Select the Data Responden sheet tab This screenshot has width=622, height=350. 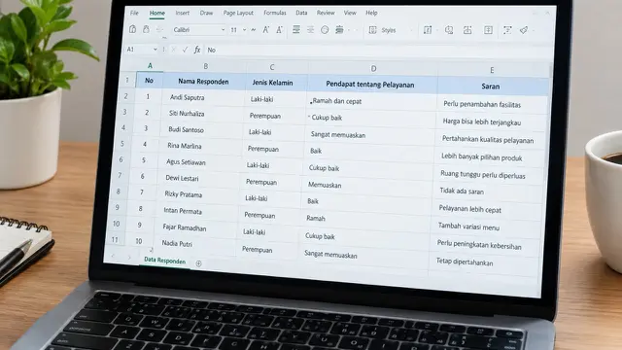164,261
